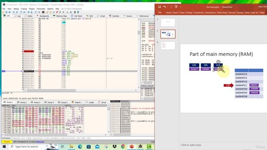Open File Explorer from the taskbar
This screenshot has height=150, width=267.
71,147
